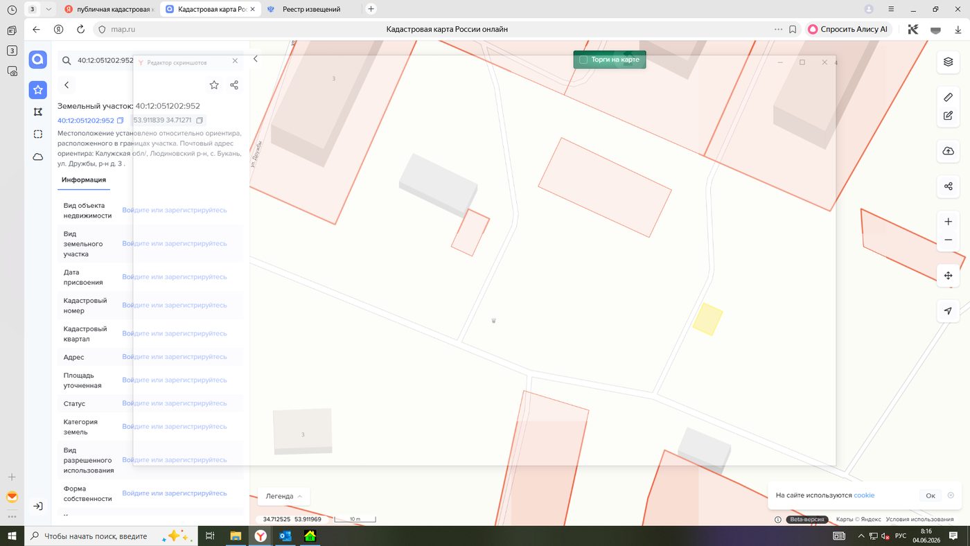Open "Условия использования" link
Image resolution: width=970 pixels, height=546 pixels.
click(x=919, y=519)
